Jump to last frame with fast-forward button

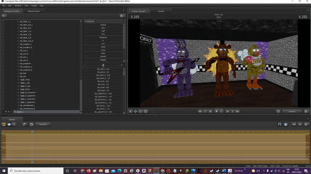(x=237, y=111)
